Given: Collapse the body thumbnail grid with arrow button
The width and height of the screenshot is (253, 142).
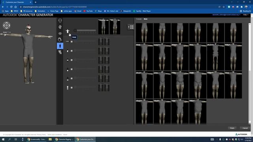Looking at the screenshot, I should (x=130, y=27).
